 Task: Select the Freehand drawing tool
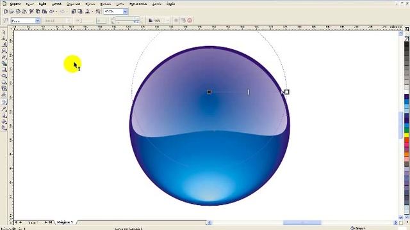[4, 57]
